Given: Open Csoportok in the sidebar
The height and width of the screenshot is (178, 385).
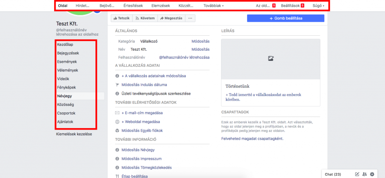Looking at the screenshot, I should (x=66, y=113).
